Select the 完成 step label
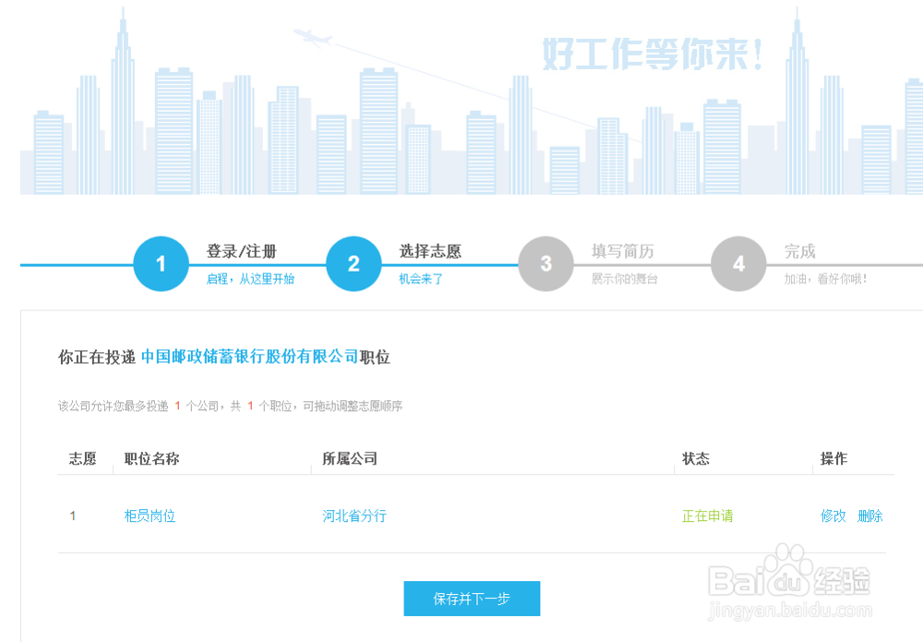The width and height of the screenshot is (923, 642). (x=799, y=251)
